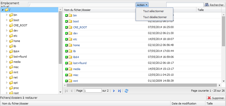Jump to last page icon

[x=119, y=91]
